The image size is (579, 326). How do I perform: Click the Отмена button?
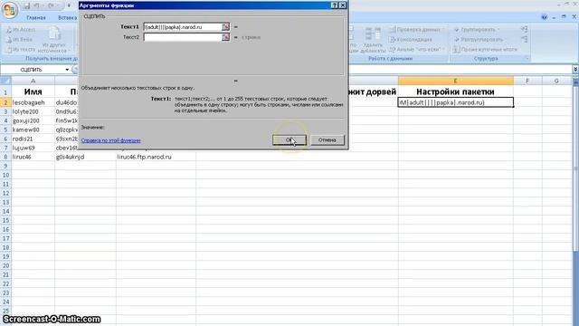[327, 139]
